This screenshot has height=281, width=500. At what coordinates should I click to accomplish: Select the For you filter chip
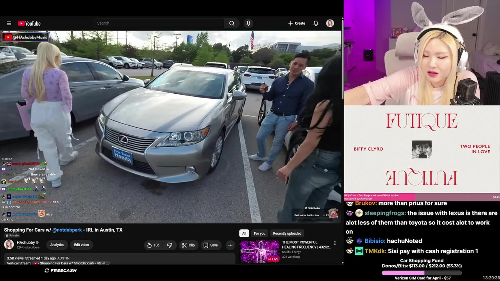[259, 233]
